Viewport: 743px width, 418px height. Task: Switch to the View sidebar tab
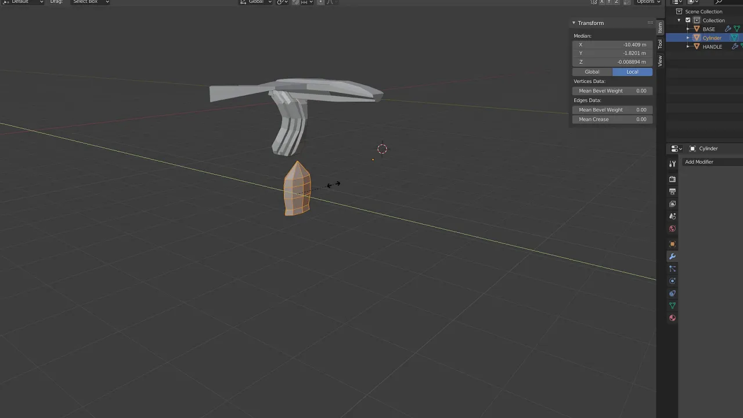tap(660, 60)
